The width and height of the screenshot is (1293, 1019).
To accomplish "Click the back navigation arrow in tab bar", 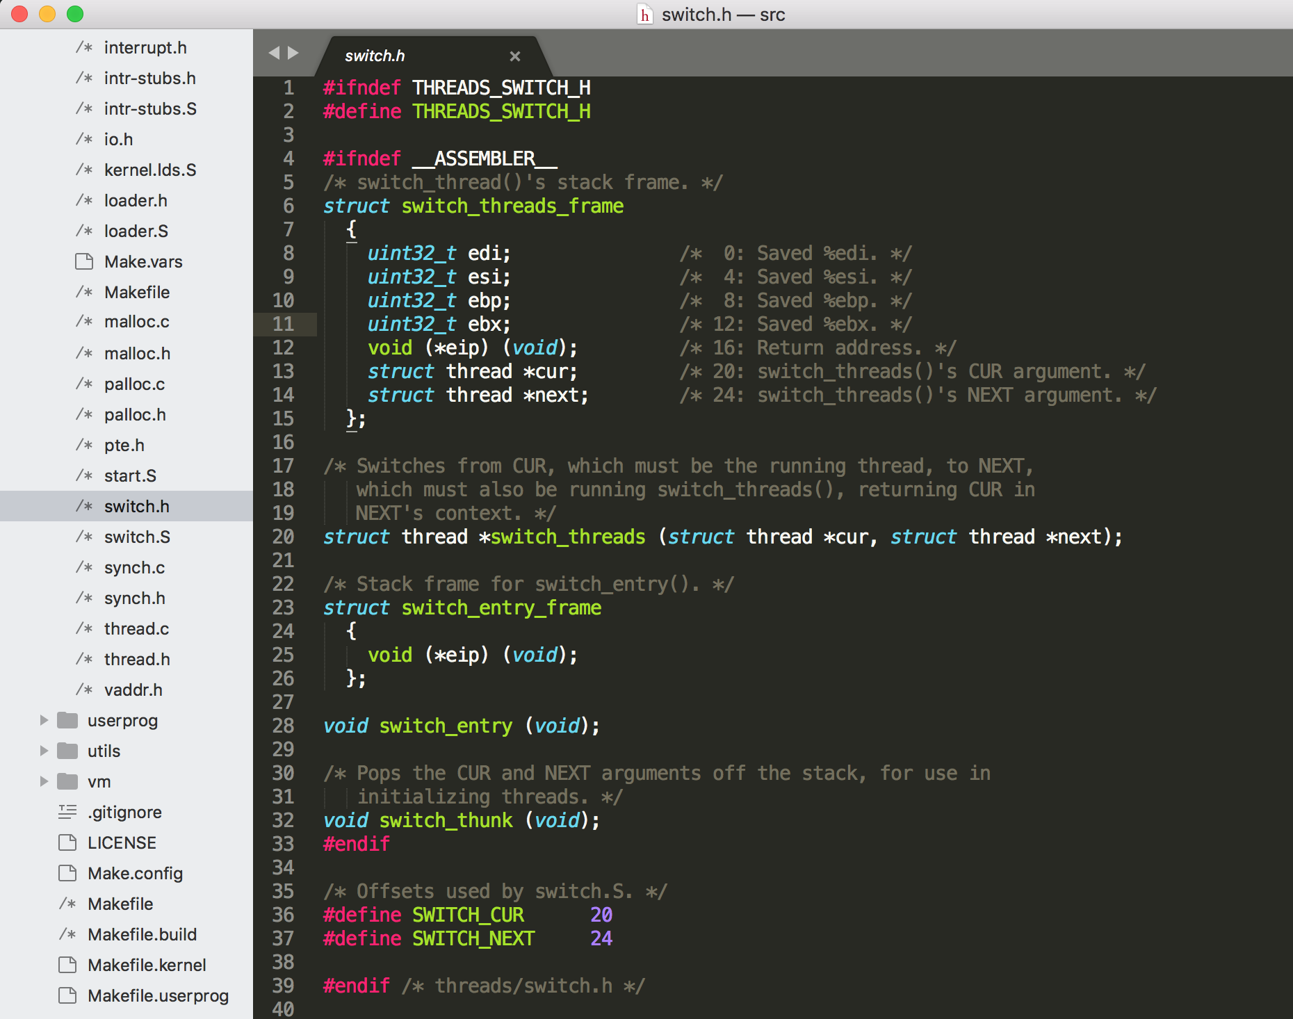I will 273,53.
